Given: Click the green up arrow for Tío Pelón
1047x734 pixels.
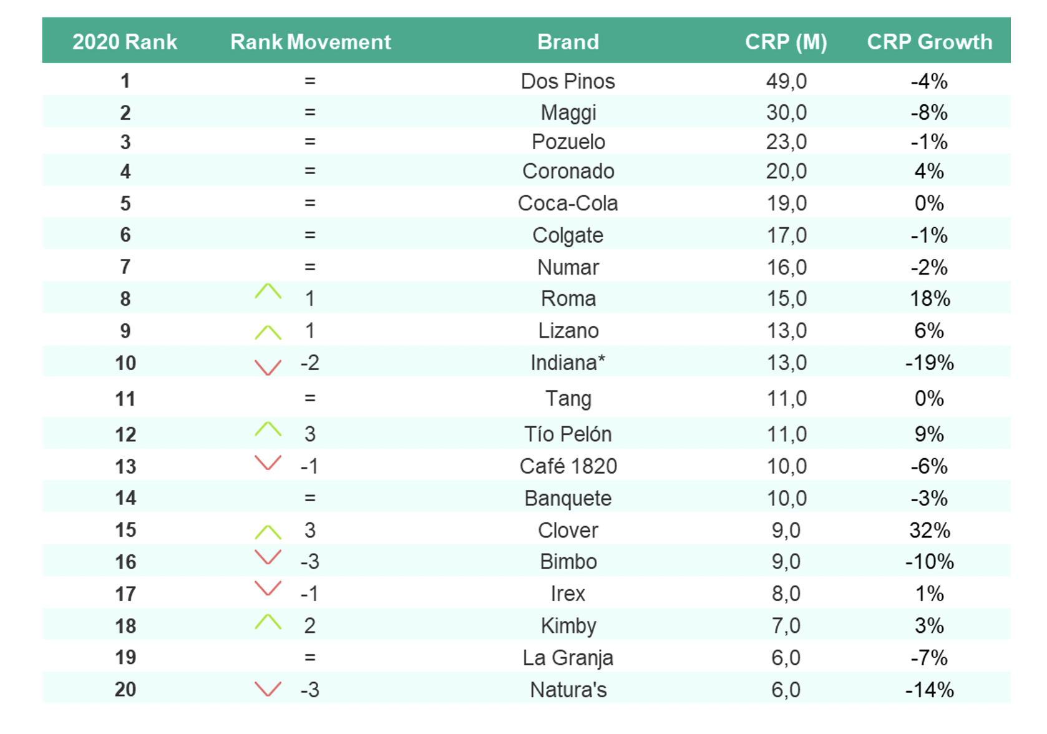Looking at the screenshot, I should pyautogui.click(x=268, y=429).
